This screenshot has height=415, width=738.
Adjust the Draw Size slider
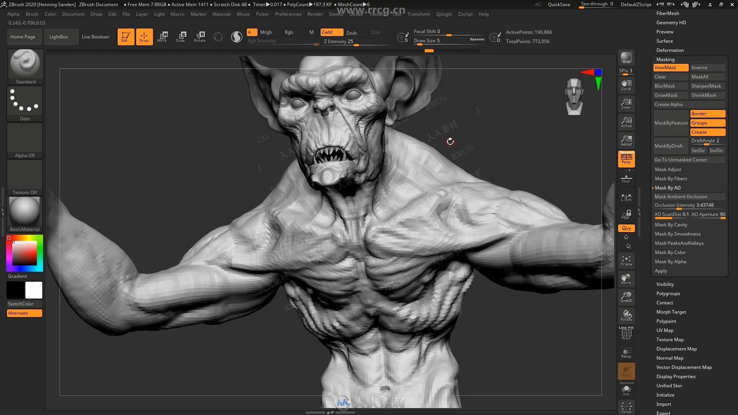click(449, 41)
